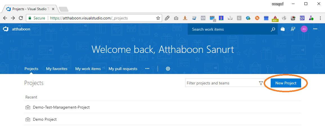Click the orange lifebuoy extension icon
This screenshot has height=128, width=325.
[x=257, y=18]
